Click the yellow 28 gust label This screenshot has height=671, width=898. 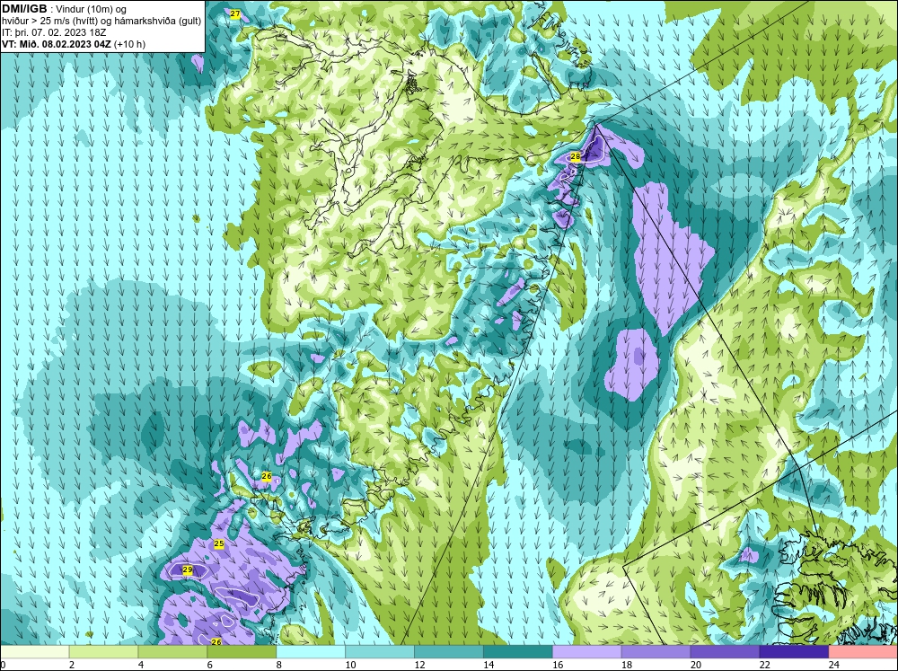[576, 156]
